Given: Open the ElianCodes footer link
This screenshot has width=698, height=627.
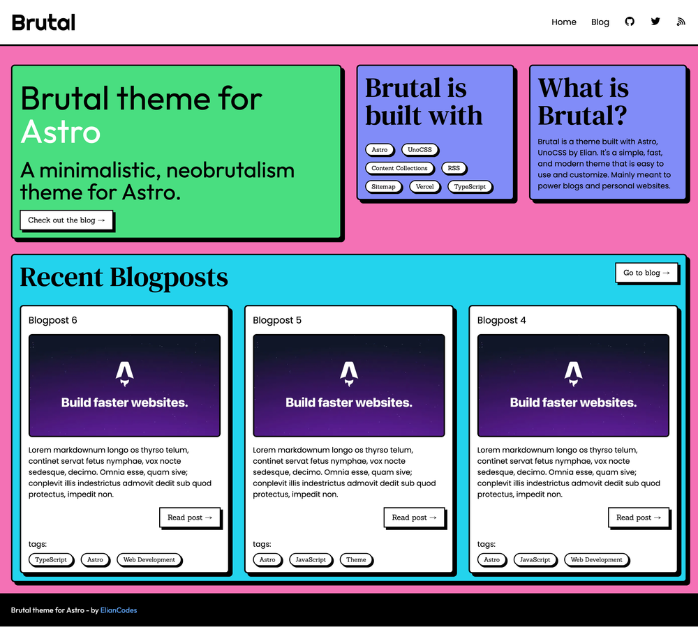Looking at the screenshot, I should (x=119, y=610).
